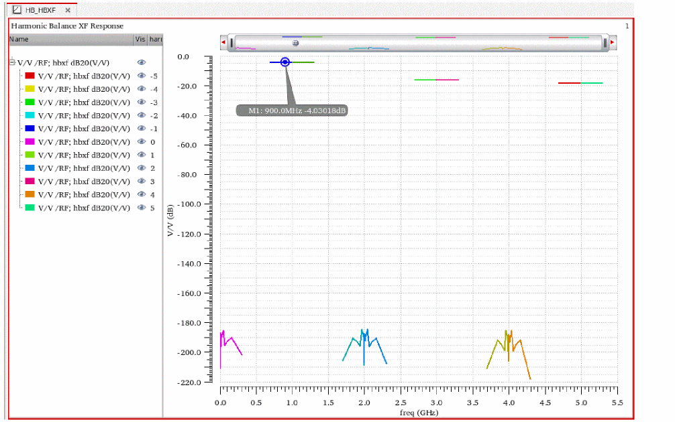This screenshot has height=422, width=675.
Task: Collapse the V/V /RF hbxf tree group
Action: [13, 62]
